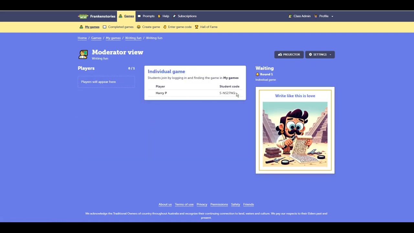Open the cartoon archaeologist prompt image
This screenshot has height=233, width=414.
pyautogui.click(x=295, y=134)
